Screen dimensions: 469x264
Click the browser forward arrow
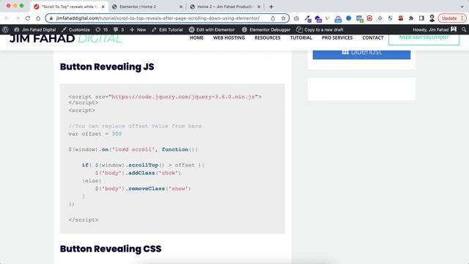click(x=18, y=18)
